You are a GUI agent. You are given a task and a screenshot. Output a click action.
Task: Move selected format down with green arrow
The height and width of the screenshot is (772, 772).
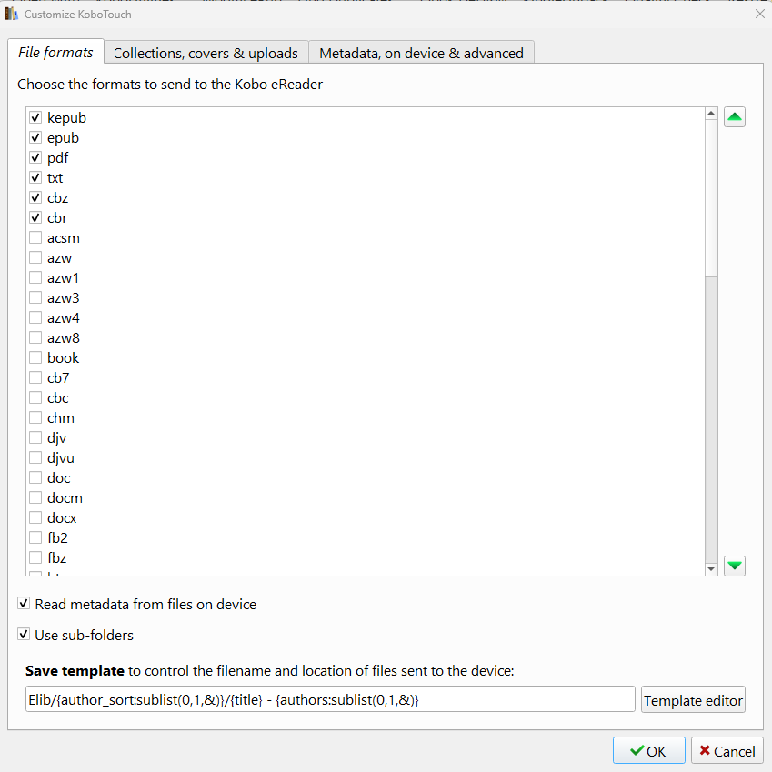[x=734, y=566]
